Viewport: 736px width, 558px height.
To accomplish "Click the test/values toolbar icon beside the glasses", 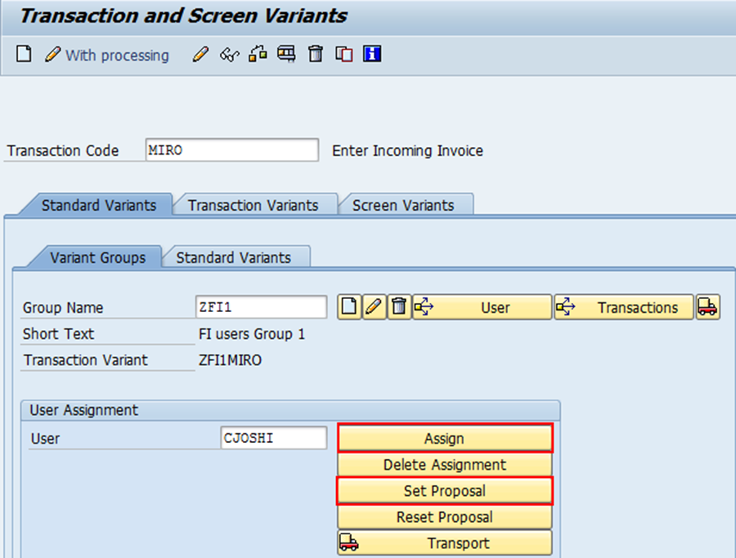I will point(258,55).
